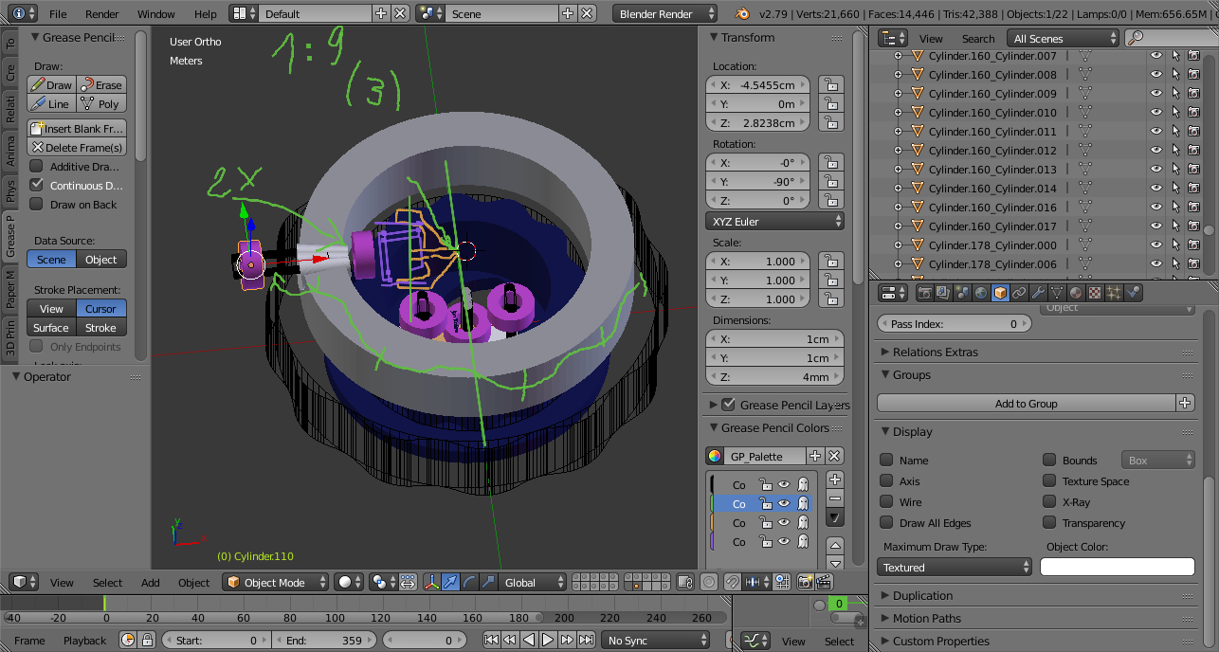Click the Add to Group button

click(x=1026, y=403)
